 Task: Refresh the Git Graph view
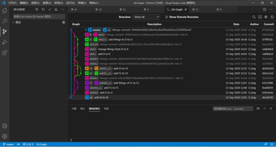coord(272,17)
